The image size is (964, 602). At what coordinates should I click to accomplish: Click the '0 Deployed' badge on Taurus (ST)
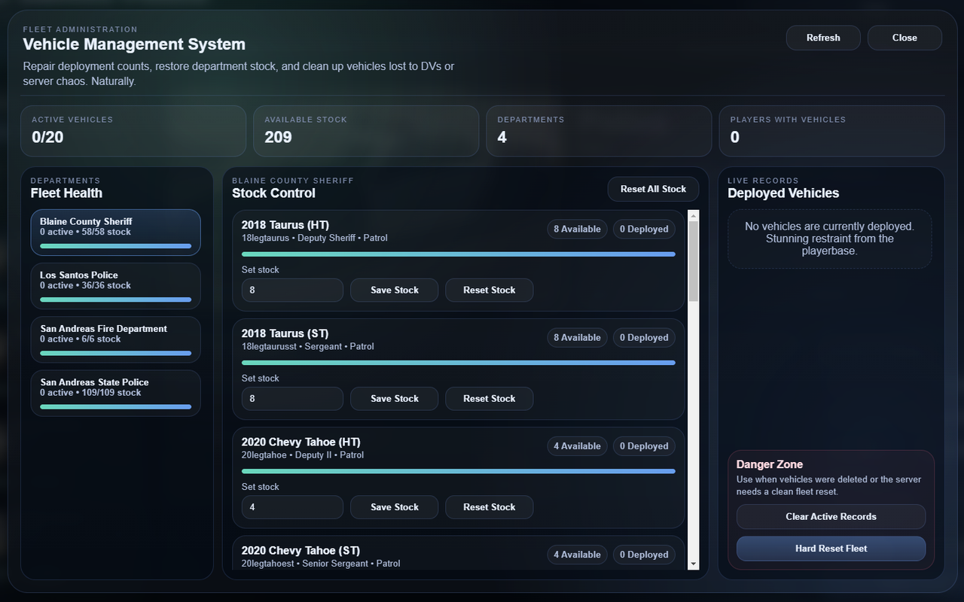(644, 337)
